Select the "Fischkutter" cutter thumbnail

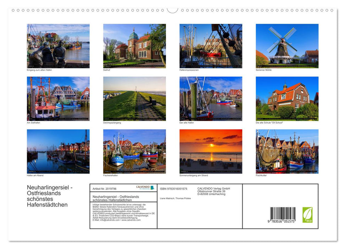(x=286, y=151)
